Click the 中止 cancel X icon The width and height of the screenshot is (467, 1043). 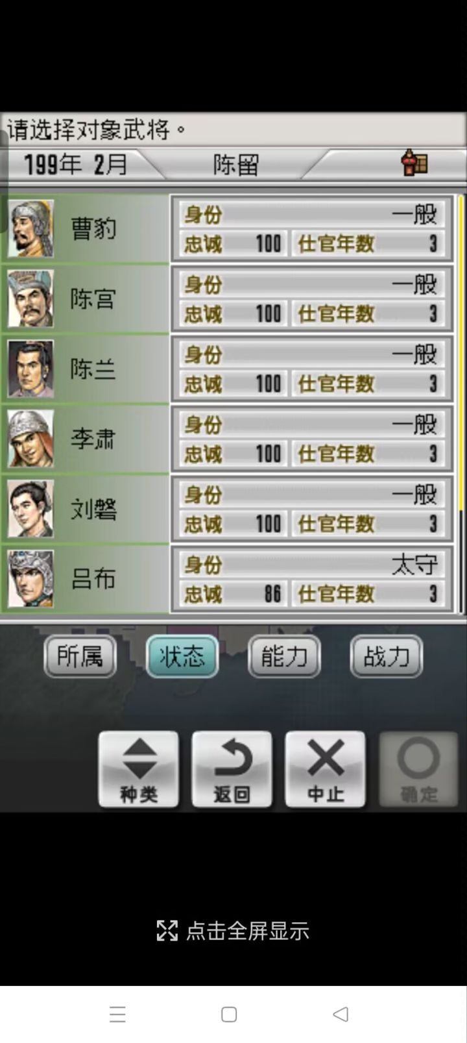point(326,758)
